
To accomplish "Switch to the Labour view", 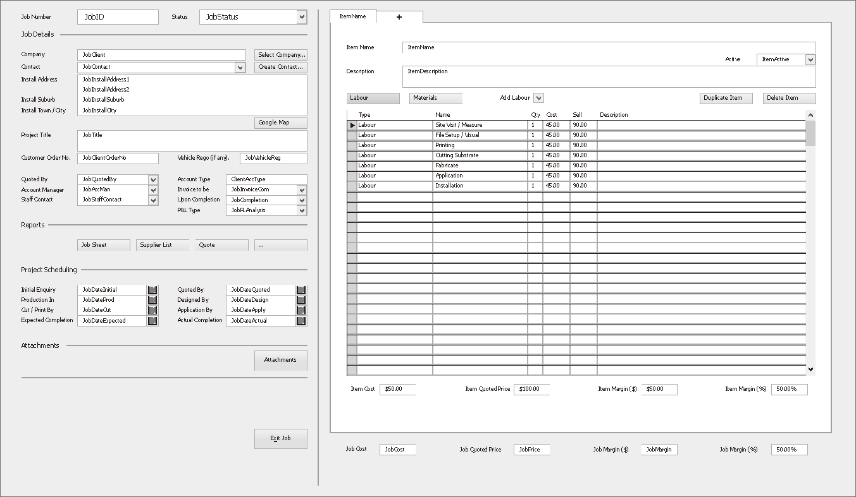I will 373,98.
